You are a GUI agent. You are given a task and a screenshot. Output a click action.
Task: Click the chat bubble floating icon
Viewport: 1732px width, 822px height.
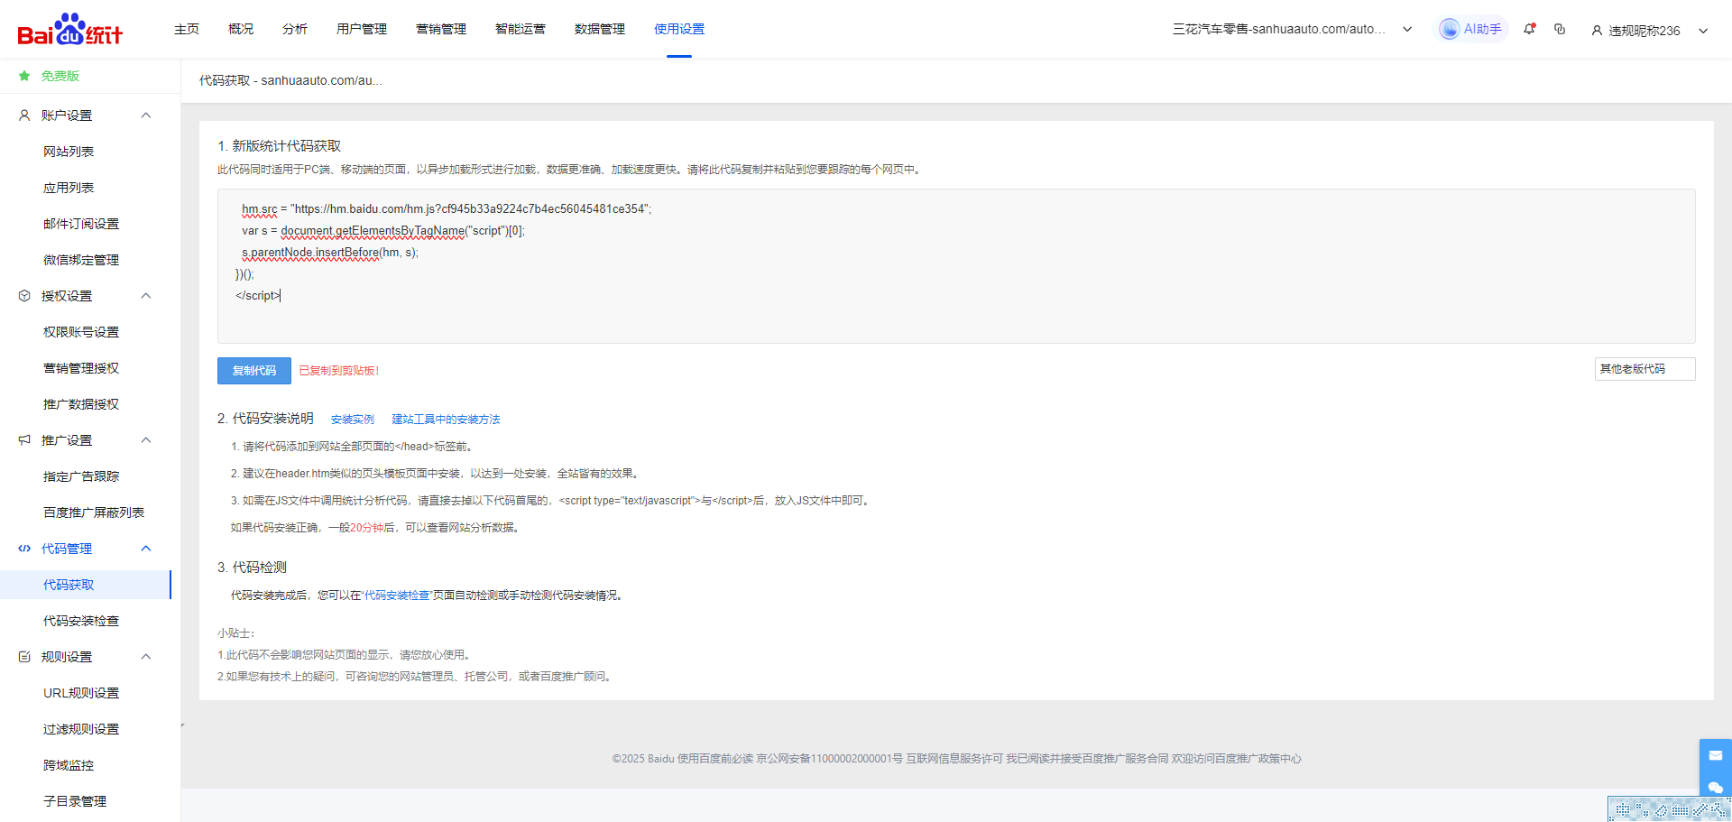(x=1715, y=787)
